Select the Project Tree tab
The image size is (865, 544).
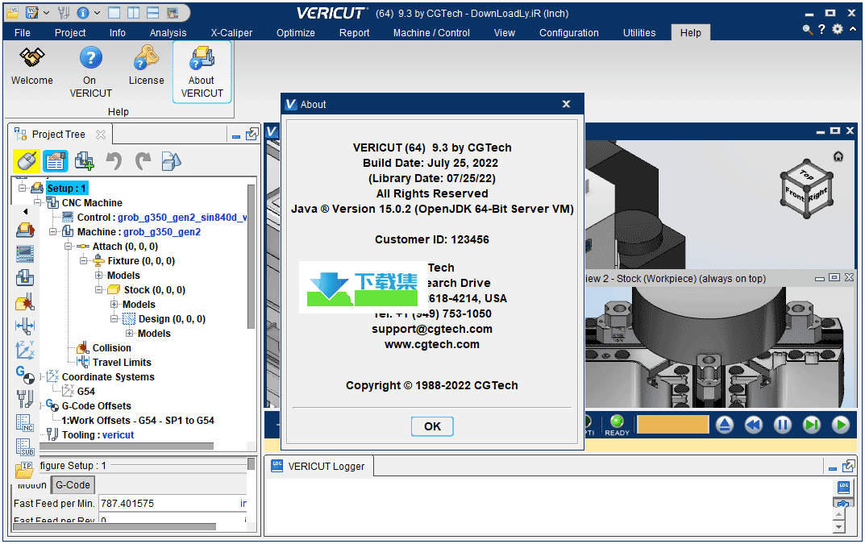tap(59, 134)
